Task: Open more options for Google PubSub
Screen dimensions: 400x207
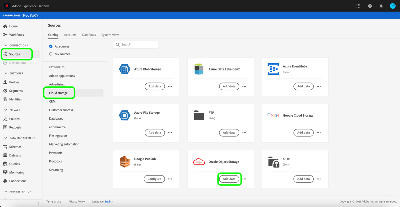Action: [170, 179]
